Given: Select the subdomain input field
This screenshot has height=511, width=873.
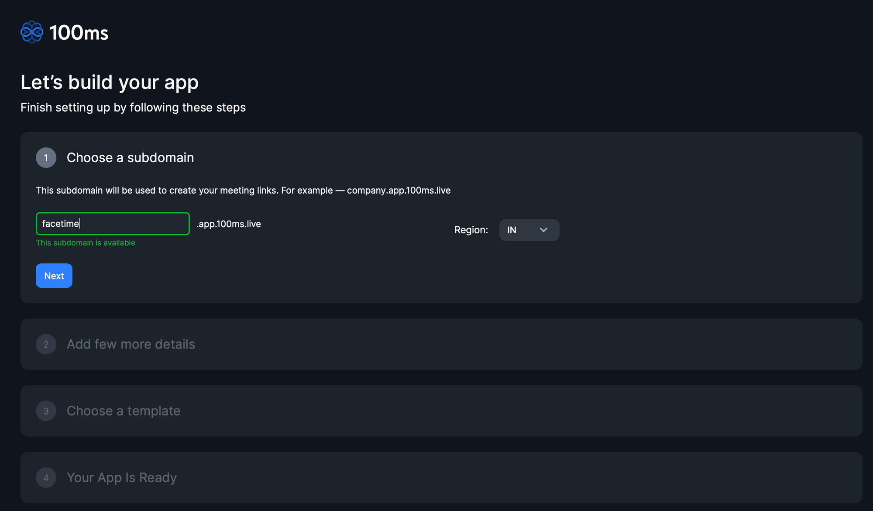Looking at the screenshot, I should [x=113, y=223].
